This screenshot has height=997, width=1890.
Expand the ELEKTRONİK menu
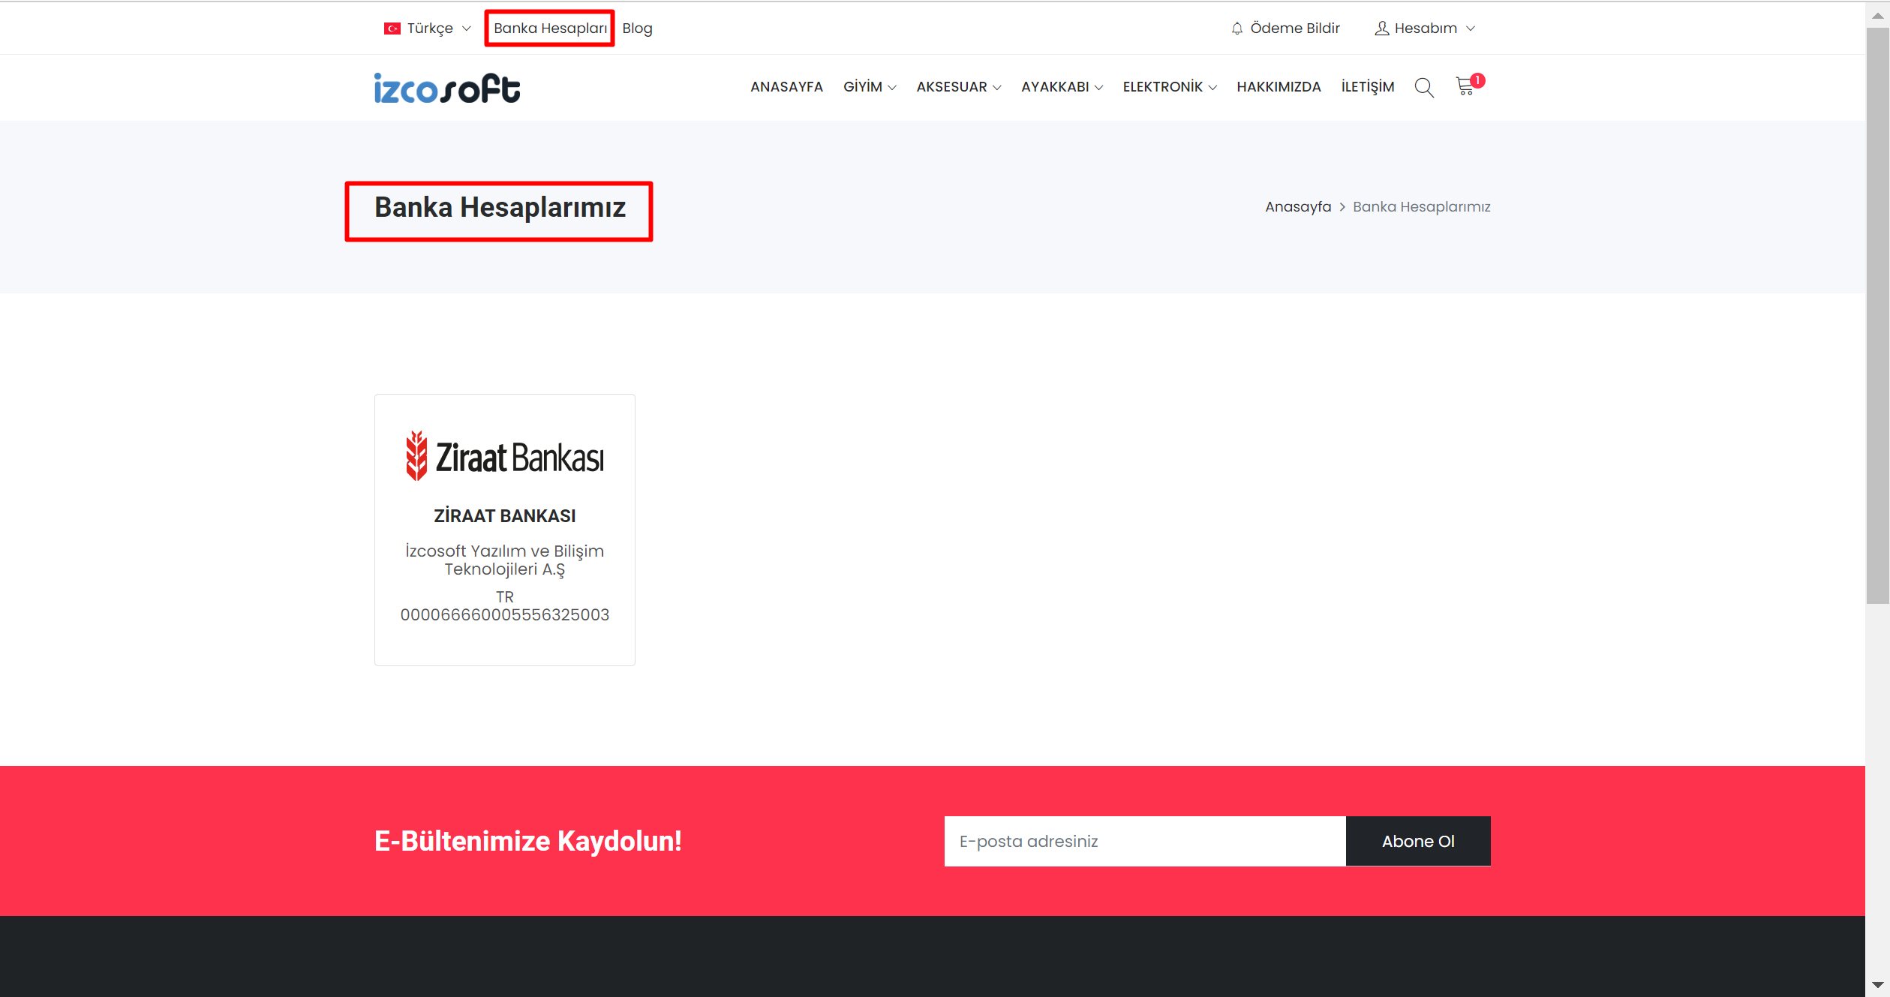tap(1169, 87)
